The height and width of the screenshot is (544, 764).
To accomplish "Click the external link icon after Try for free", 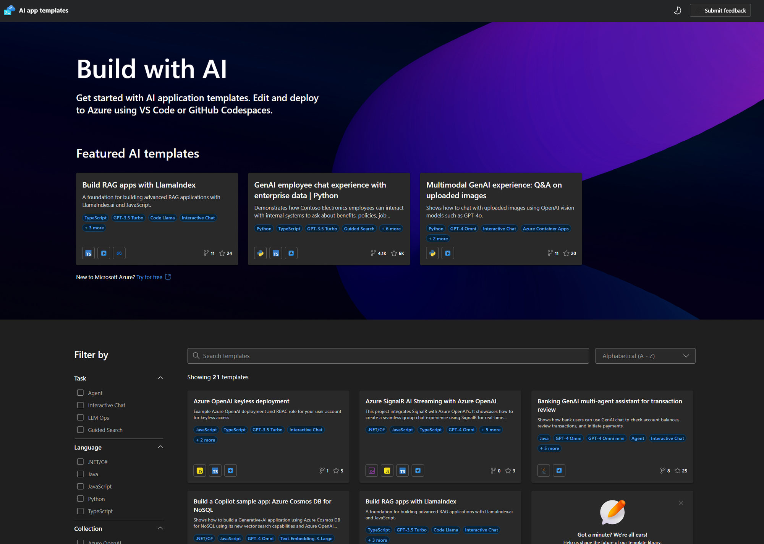I will point(168,277).
